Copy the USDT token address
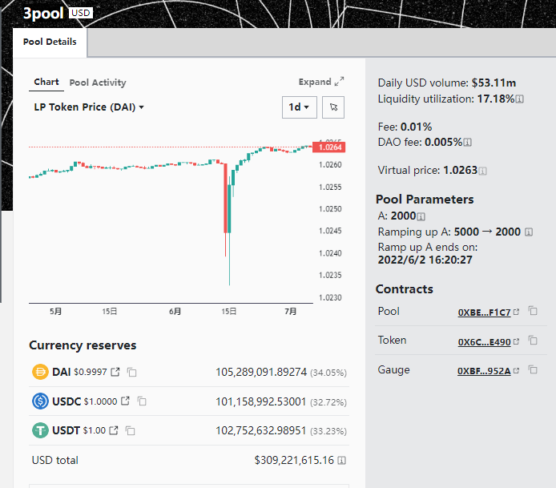This screenshot has width=556, height=488. pyautogui.click(x=130, y=430)
